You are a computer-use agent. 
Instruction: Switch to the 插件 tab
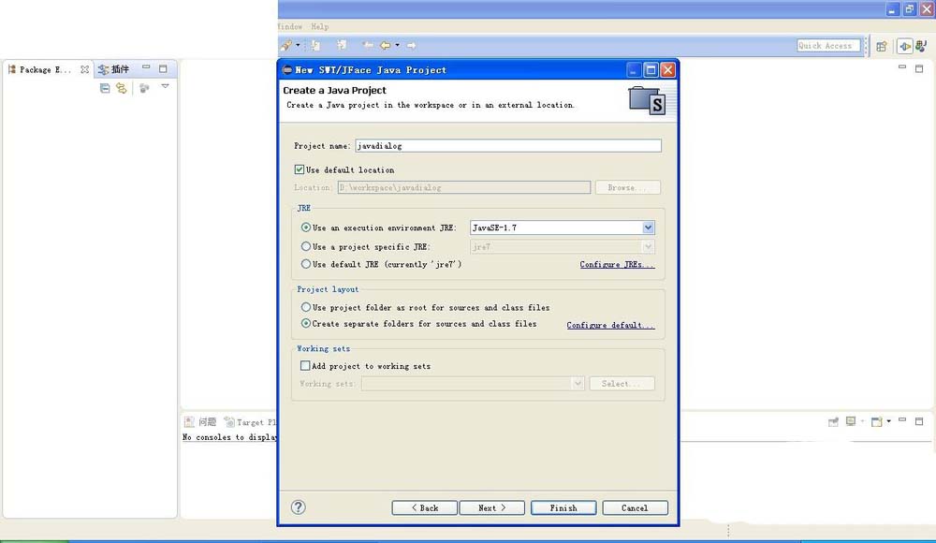point(114,69)
